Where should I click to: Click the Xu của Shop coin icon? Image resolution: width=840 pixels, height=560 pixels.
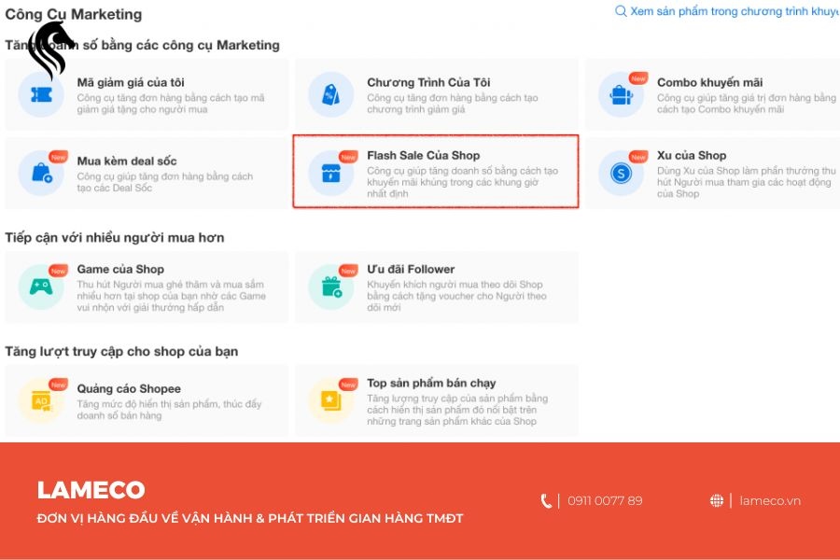coord(622,173)
